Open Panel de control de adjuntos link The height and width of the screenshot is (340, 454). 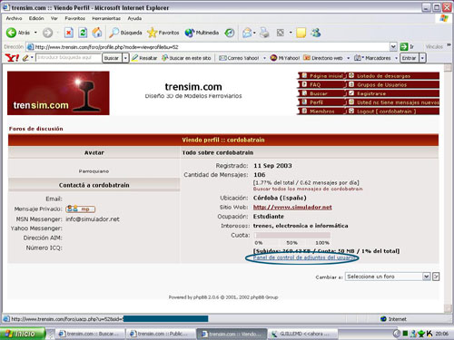pyautogui.click(x=303, y=257)
